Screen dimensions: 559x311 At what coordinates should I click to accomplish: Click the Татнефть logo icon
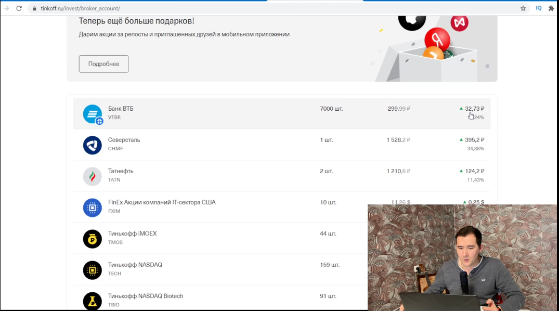tap(93, 176)
